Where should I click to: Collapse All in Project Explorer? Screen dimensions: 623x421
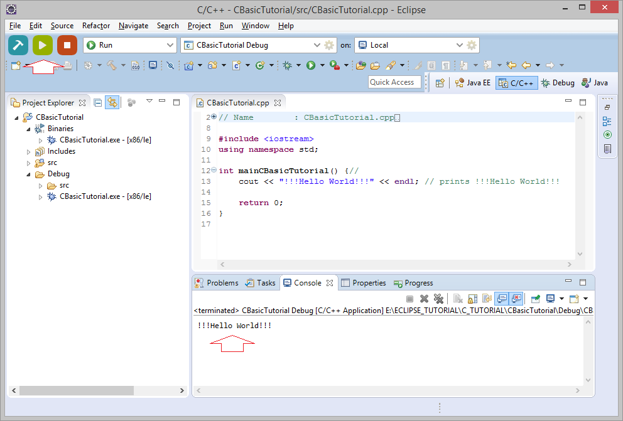point(98,103)
